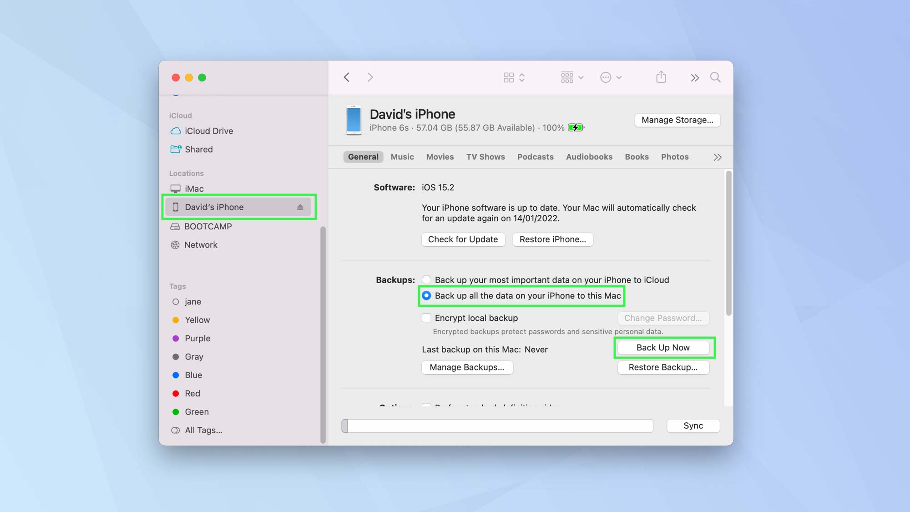Open the Music tab

(x=402, y=157)
